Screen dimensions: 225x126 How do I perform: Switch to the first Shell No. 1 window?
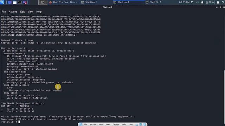(x=89, y=2)
